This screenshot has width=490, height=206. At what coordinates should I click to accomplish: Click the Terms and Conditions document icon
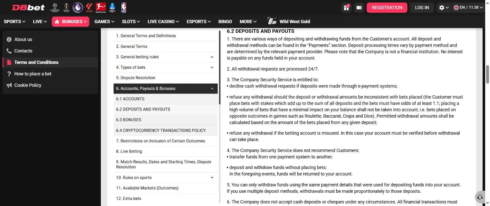(9, 62)
